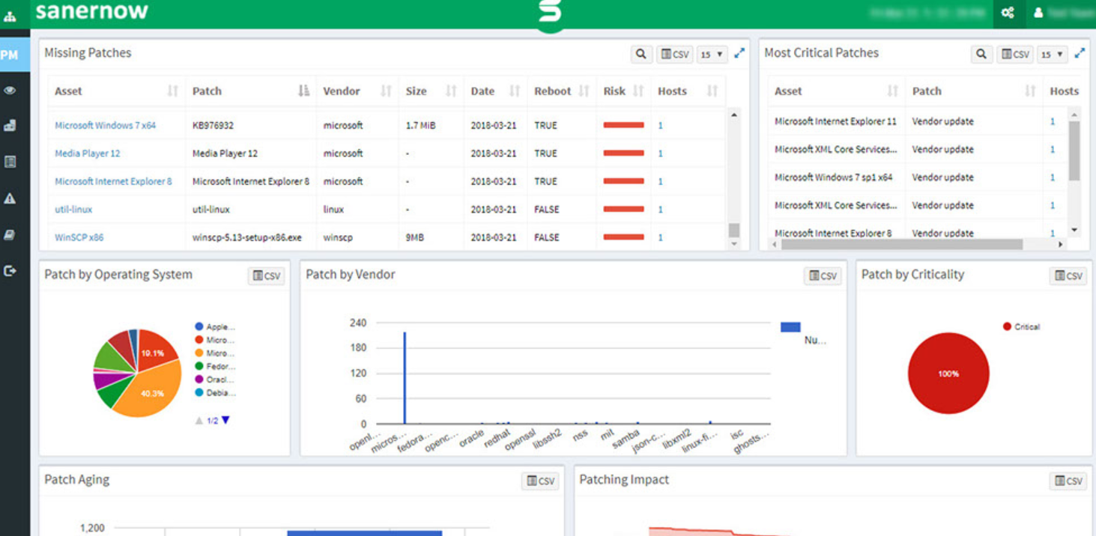Open Microsoft Internet Explorer 8 asset link
This screenshot has width=1096, height=536.
(x=113, y=181)
